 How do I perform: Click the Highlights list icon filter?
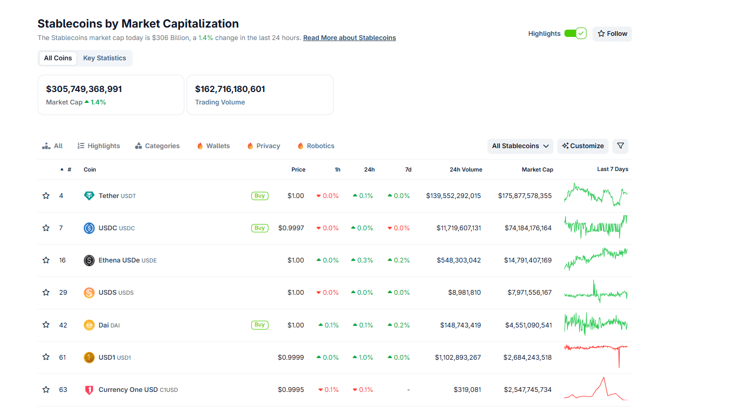pos(98,146)
